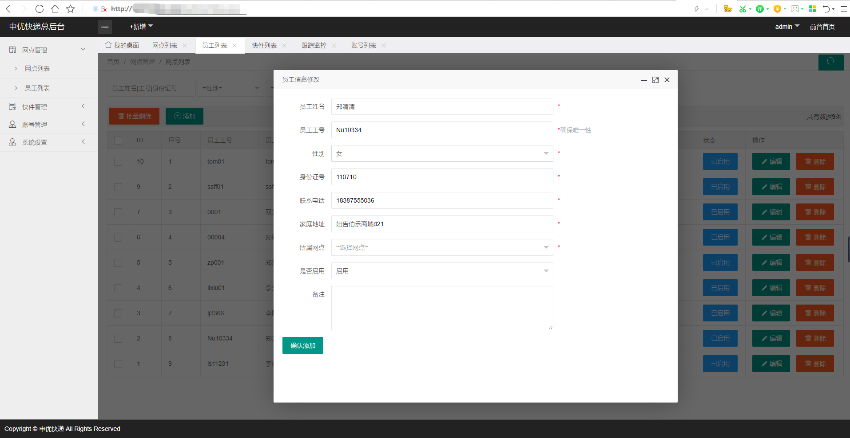Screen dimensions: 850x438
Task: Expand the 快件管理 sidebar section
Action: click(x=83, y=106)
